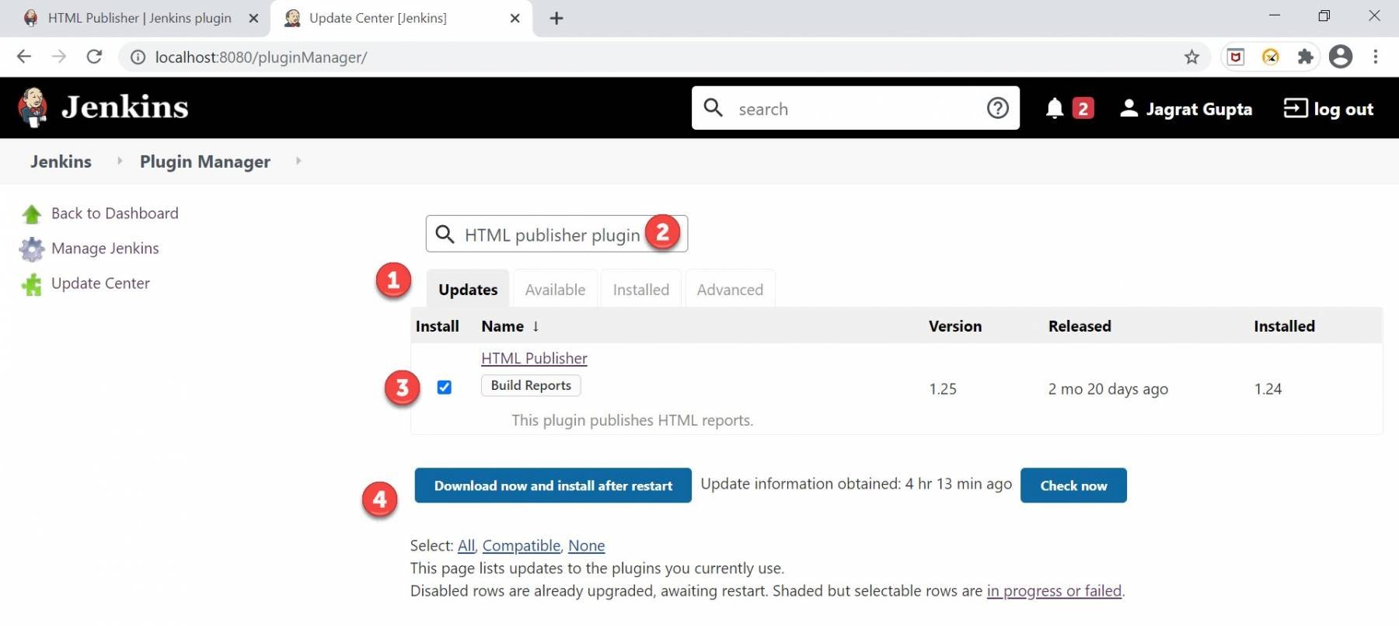Click the red 2 notification badge

(1083, 108)
